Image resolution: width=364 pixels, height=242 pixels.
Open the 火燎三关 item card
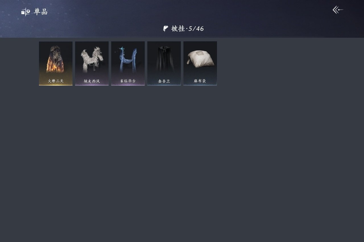point(56,64)
